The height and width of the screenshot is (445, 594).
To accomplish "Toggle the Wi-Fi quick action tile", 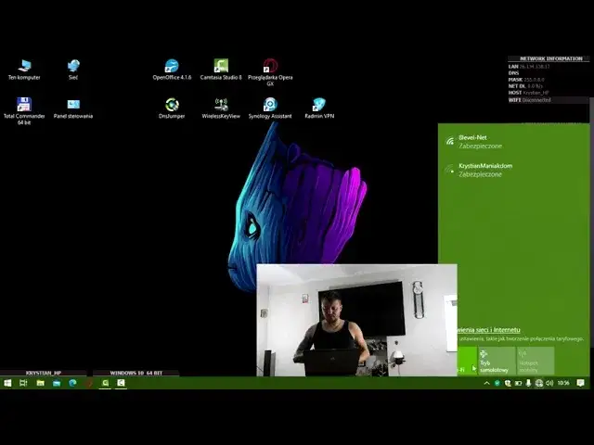I will pos(466,361).
